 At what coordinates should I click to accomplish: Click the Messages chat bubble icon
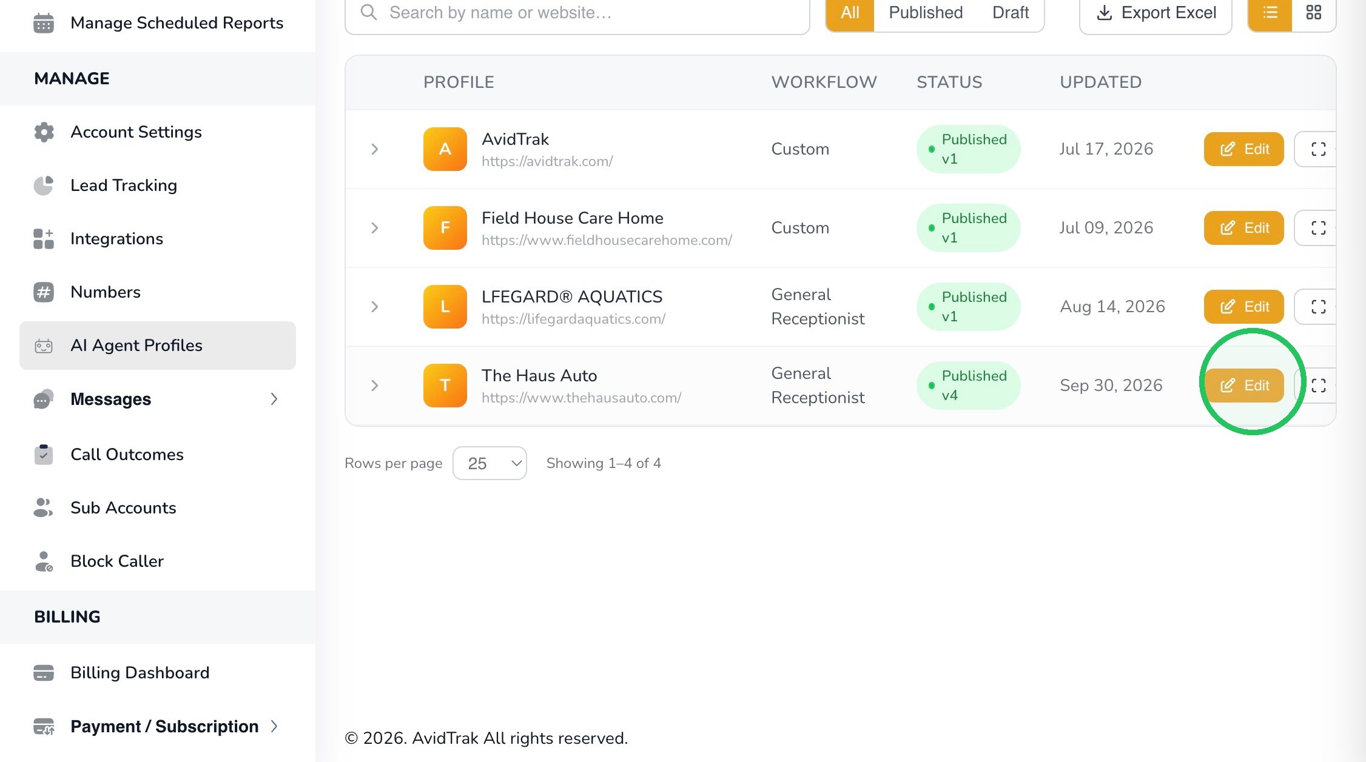(x=44, y=399)
